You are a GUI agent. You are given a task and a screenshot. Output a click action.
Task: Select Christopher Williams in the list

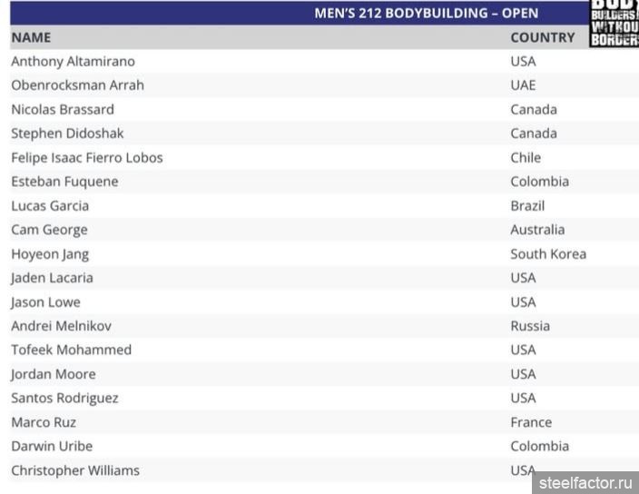pyautogui.click(x=75, y=470)
